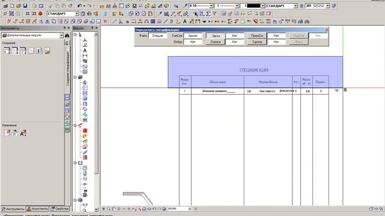Viewport: 385px width, 216px height.
Task: Click the Строка button in the specification dialog
Action: (215, 42)
